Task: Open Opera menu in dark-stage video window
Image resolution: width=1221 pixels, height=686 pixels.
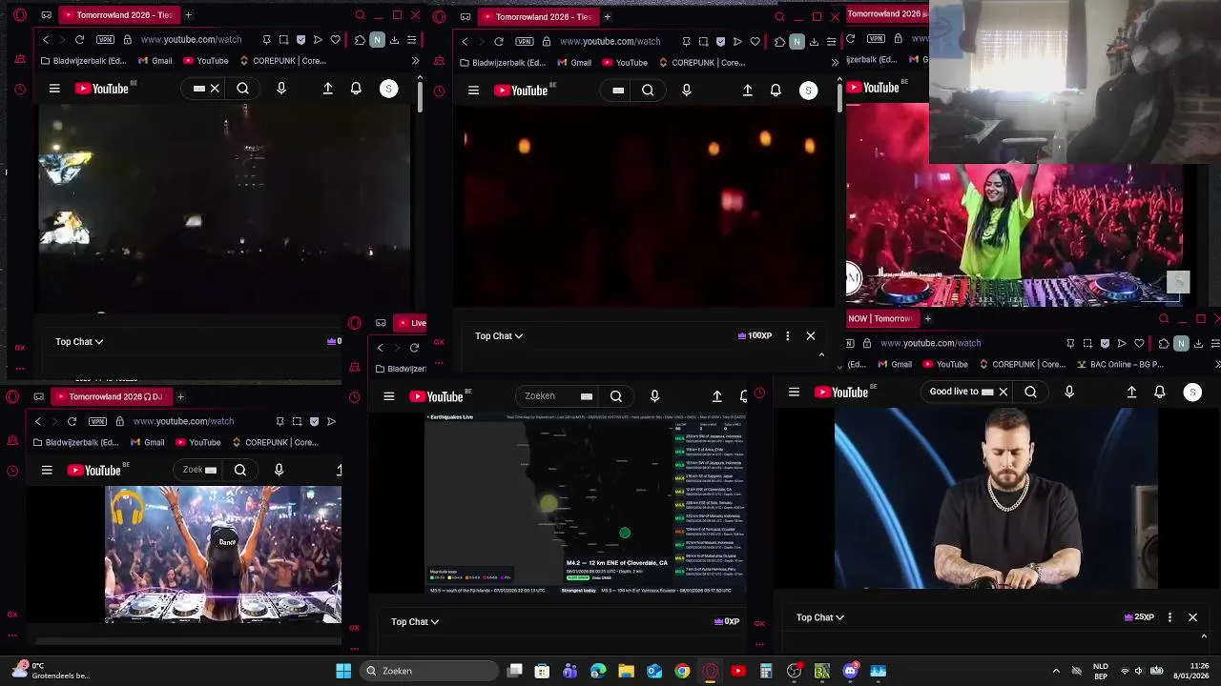Action: tap(20, 15)
